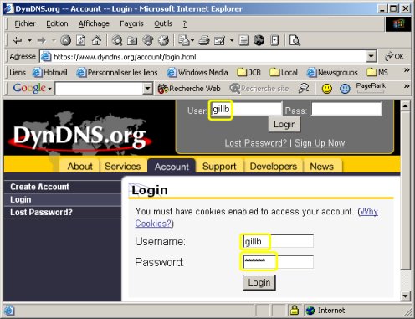Open the Edition menu
This screenshot has height=319, width=415.
pos(57,23)
